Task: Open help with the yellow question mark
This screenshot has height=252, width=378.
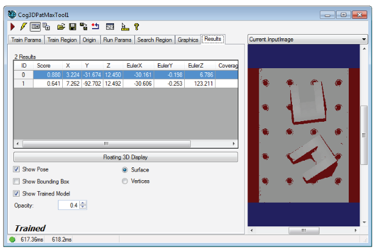Action: point(137,27)
